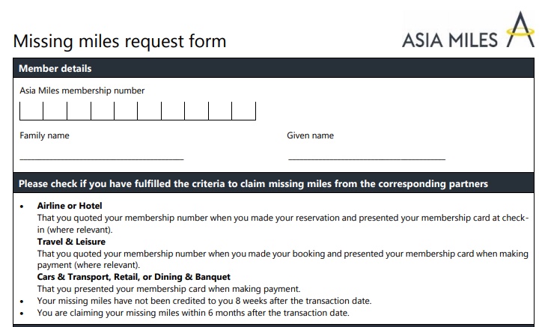Select the seventh membership number digit box
This screenshot has width=542, height=327.
pos(173,111)
